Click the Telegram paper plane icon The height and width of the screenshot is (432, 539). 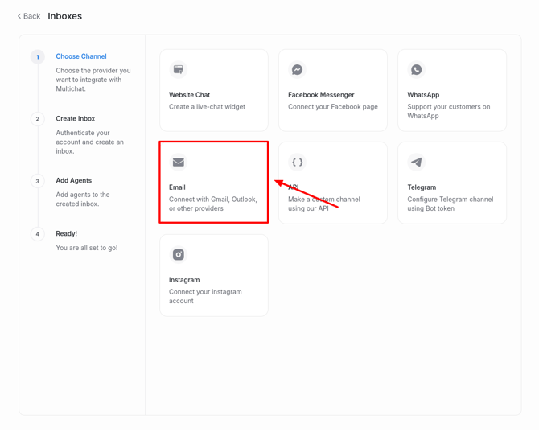click(417, 163)
